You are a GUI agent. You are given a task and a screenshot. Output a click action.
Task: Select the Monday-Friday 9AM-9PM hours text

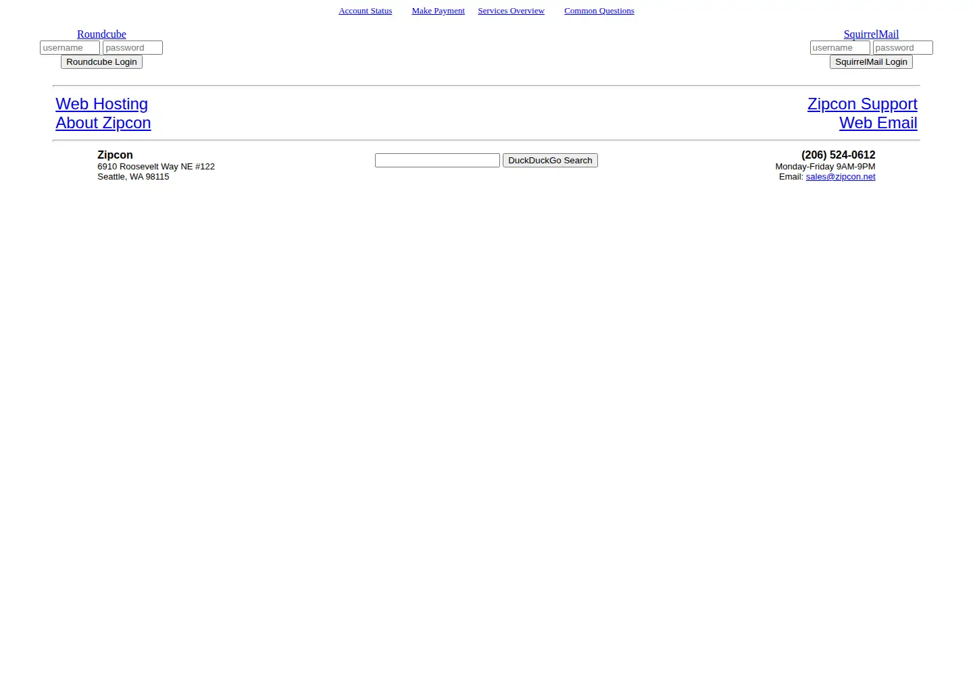(825, 167)
